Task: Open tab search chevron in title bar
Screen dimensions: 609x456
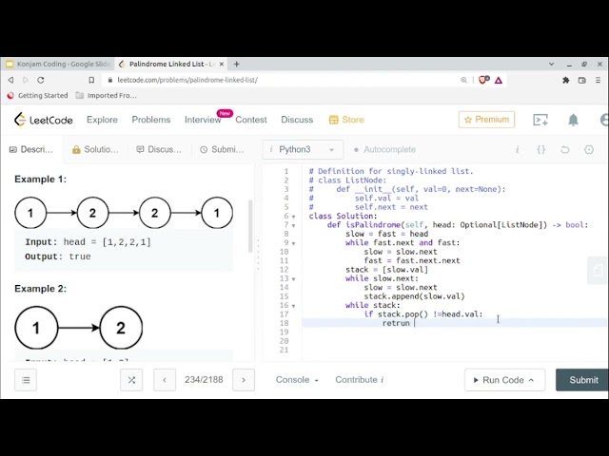Action: click(x=551, y=64)
